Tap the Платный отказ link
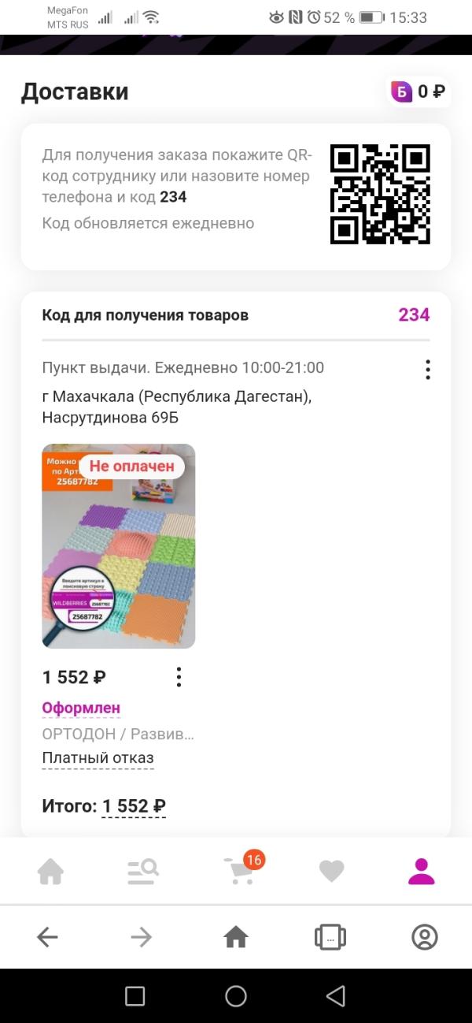This screenshot has width=472, height=1023. tap(98, 758)
